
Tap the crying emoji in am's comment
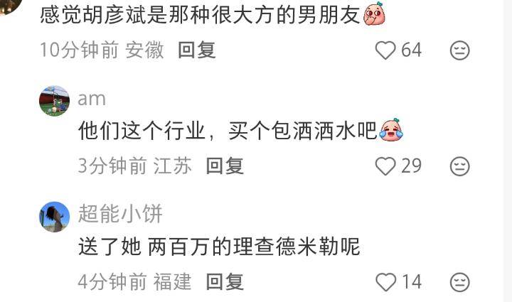click(391, 130)
